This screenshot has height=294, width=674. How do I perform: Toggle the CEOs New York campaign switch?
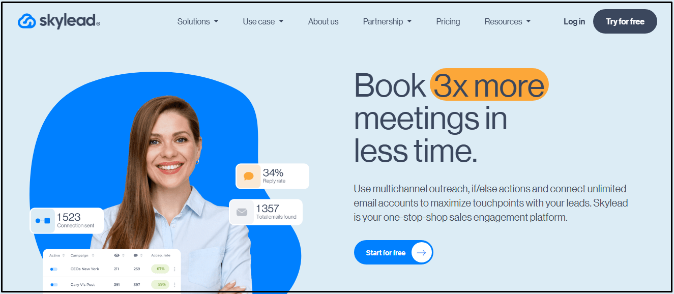(53, 269)
